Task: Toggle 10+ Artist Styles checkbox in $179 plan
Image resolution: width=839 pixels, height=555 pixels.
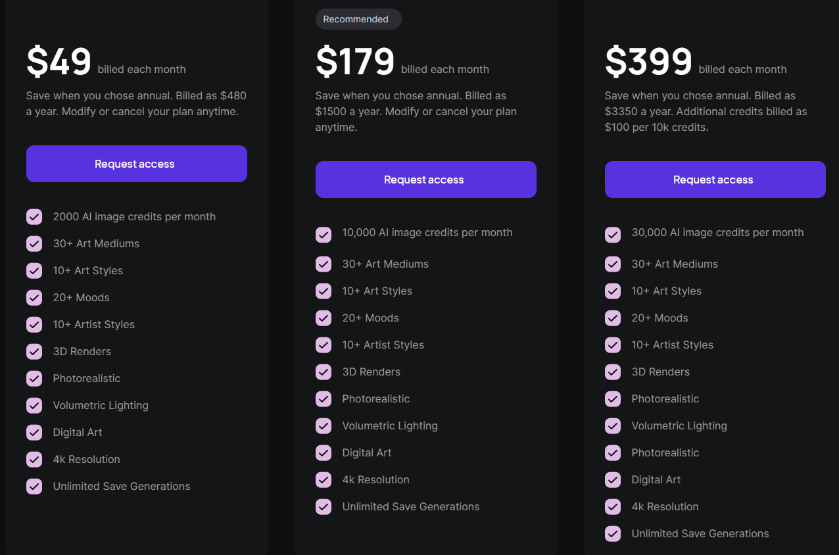Action: pyautogui.click(x=324, y=345)
